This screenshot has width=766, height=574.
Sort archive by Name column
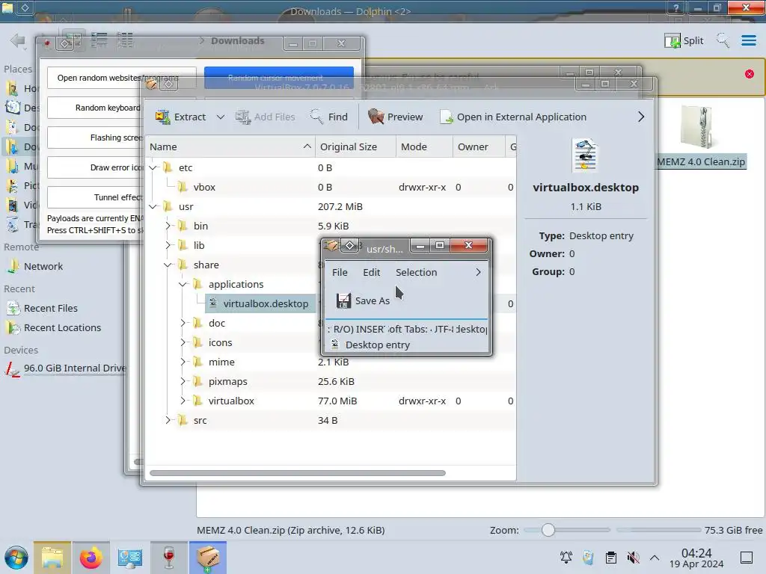tap(230, 147)
